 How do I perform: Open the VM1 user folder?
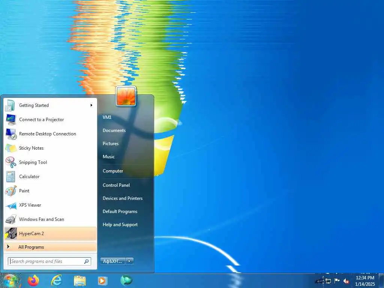107,117
